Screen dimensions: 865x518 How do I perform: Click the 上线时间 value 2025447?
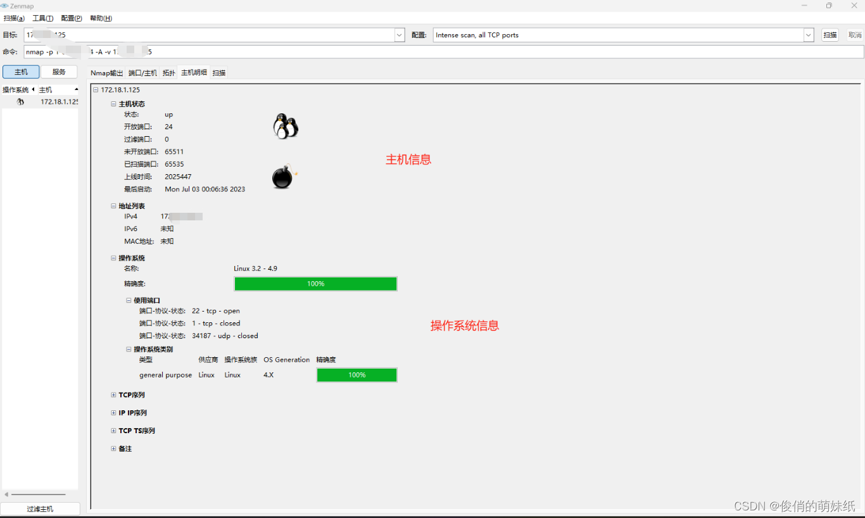(178, 177)
